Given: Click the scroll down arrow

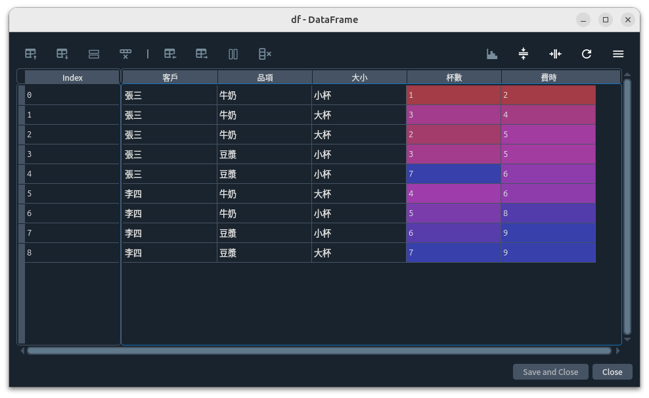Looking at the screenshot, I should [627, 340].
